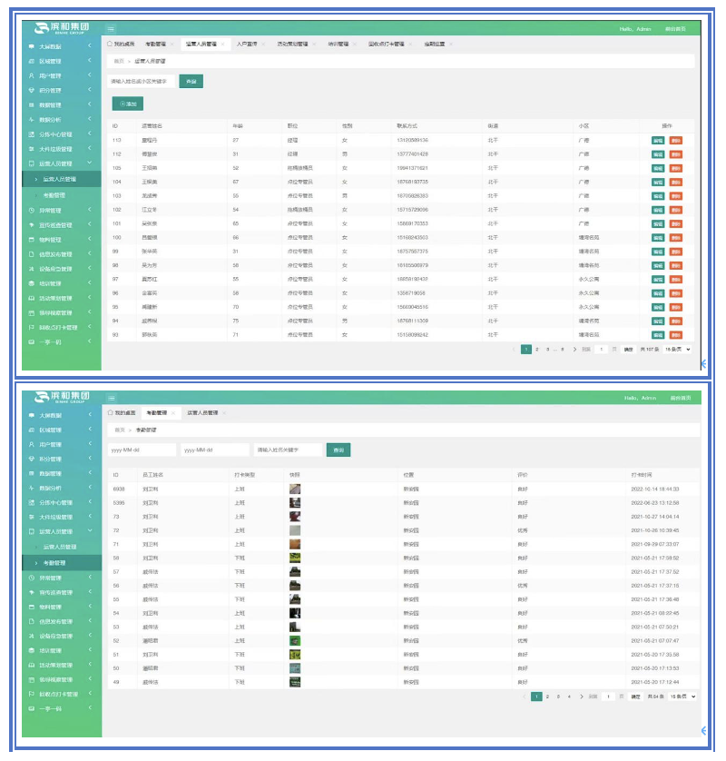Click the first yyyy-MM-dd date input field
This screenshot has height=761, width=726.
142,450
